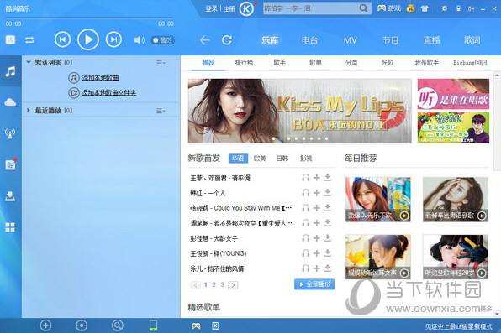
Task: Open the sidebar icon with the red dot
Action: [x=10, y=164]
